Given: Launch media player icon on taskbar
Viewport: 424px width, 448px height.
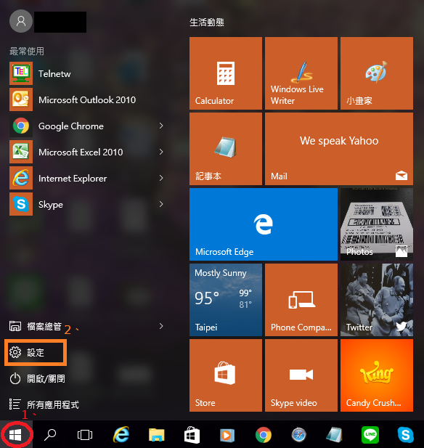Looking at the screenshot, I should coord(227,435).
